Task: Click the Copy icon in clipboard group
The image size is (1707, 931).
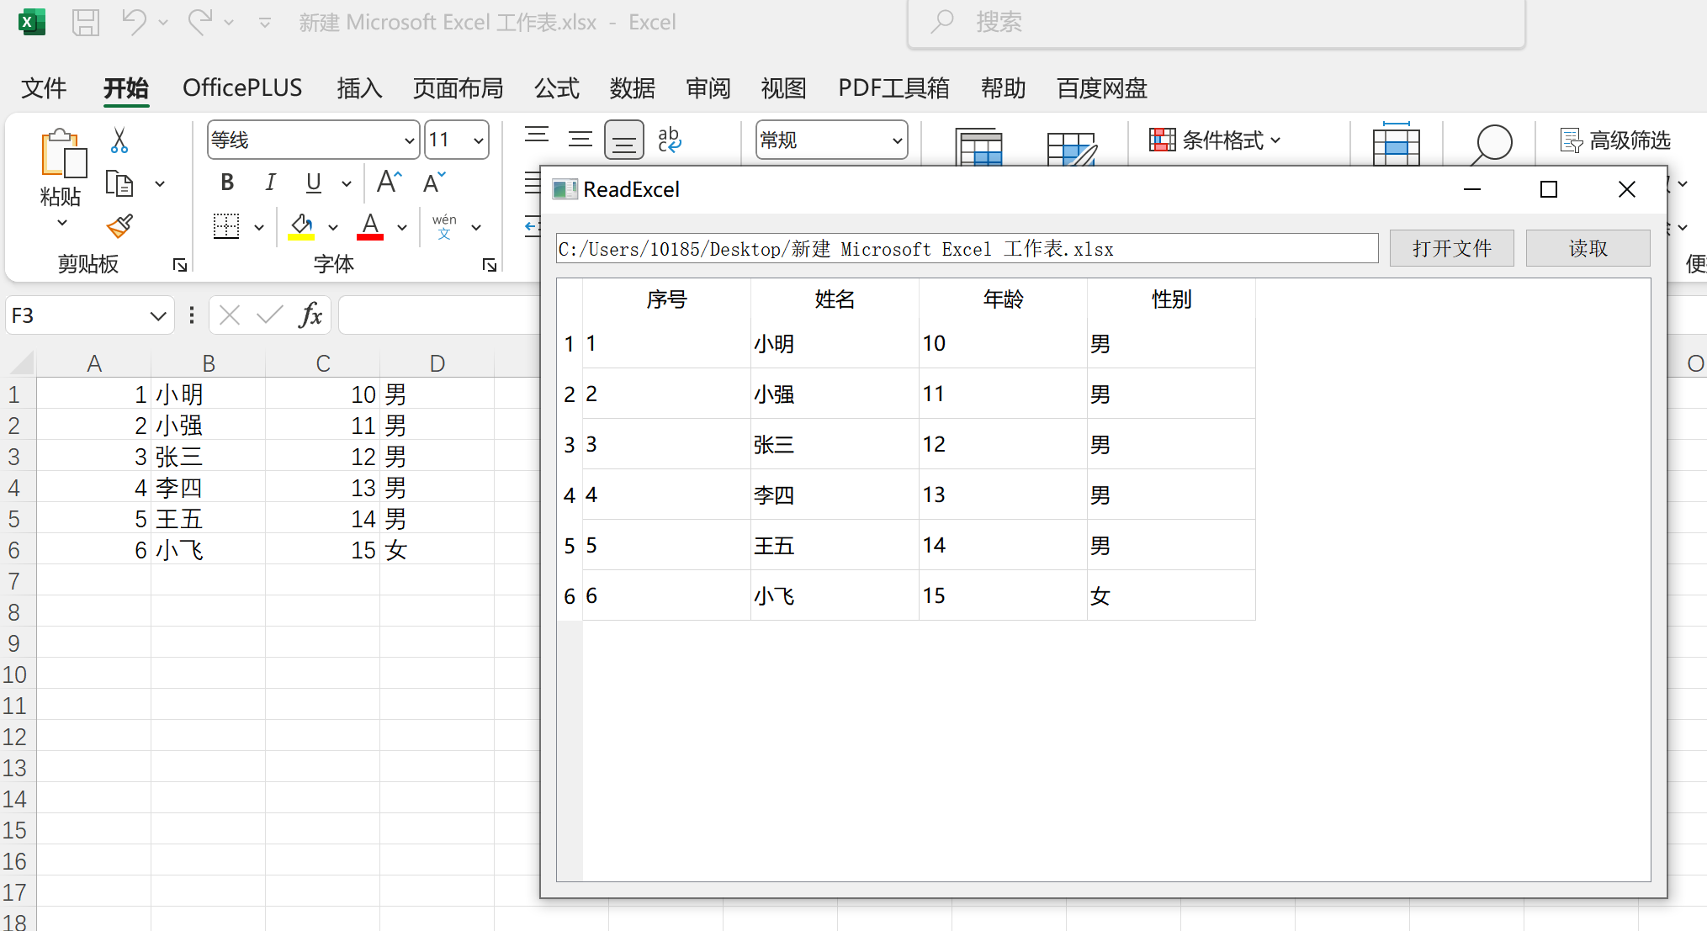Action: [x=119, y=182]
